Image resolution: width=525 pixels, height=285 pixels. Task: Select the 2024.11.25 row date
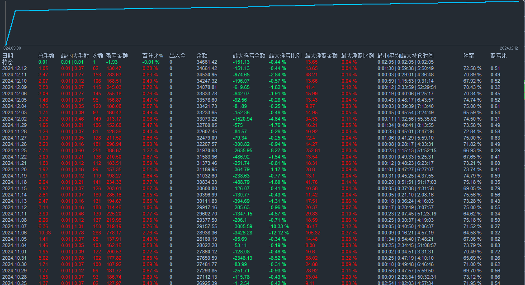pyautogui.click(x=14, y=150)
